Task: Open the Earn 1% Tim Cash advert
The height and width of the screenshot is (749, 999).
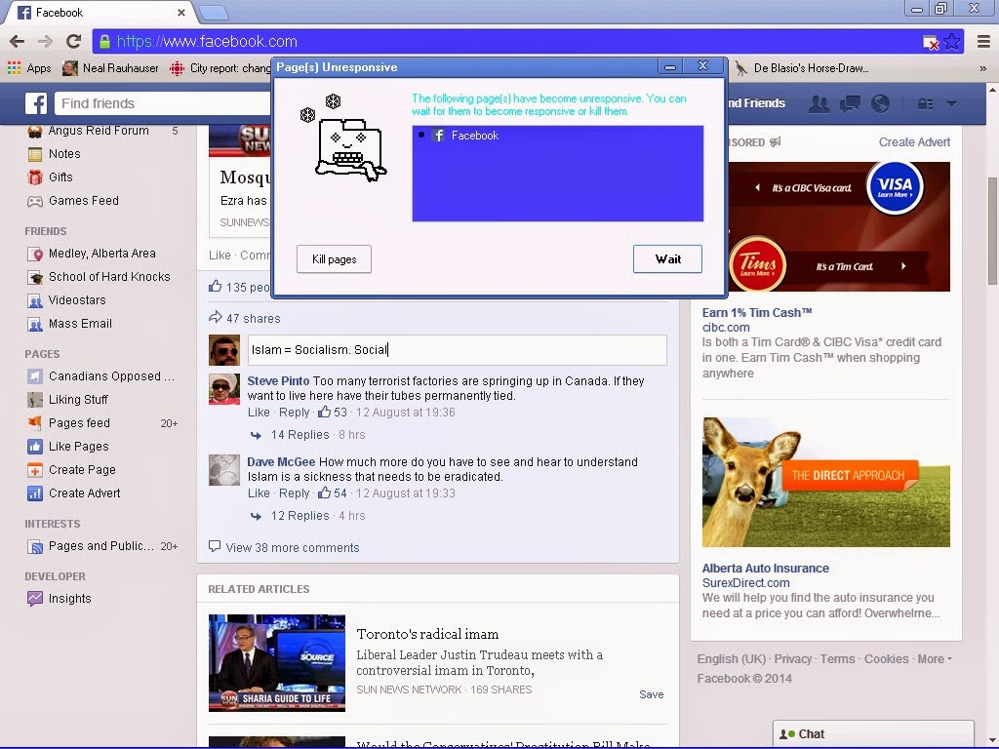Action: click(757, 313)
